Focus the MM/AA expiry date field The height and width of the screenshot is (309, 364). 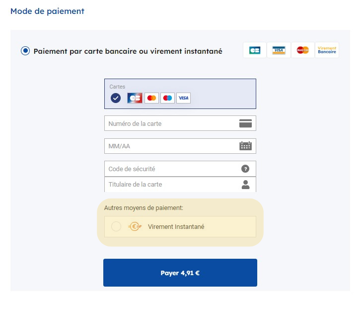point(169,146)
